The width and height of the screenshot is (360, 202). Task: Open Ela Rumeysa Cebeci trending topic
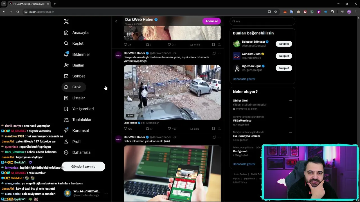coord(246,136)
